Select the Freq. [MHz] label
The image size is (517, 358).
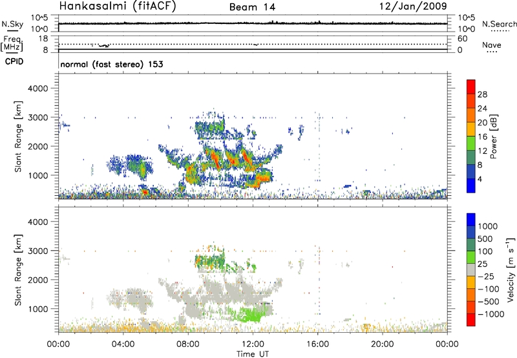click(x=12, y=43)
